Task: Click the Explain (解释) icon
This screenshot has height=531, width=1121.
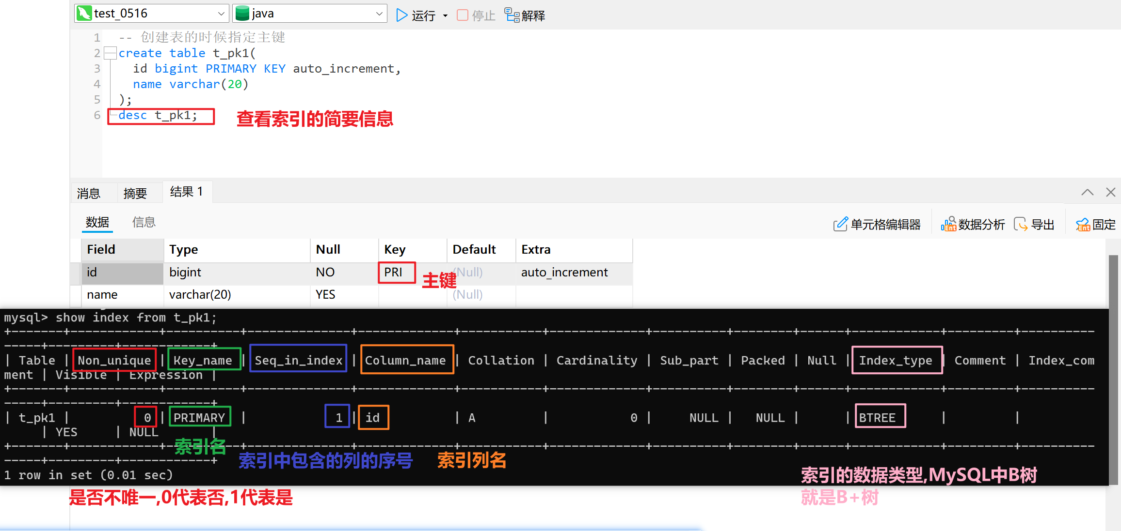Action: tap(512, 15)
